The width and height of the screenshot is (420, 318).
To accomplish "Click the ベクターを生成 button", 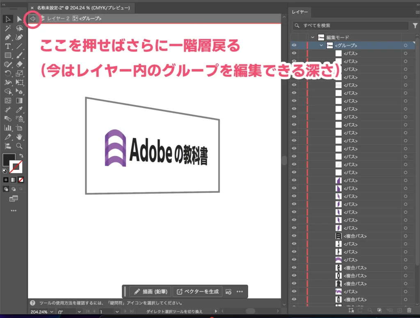I will click(x=197, y=291).
